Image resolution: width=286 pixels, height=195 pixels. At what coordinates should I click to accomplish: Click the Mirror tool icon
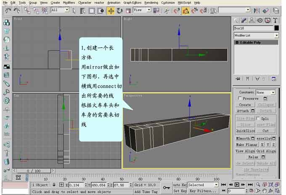tap(257, 11)
